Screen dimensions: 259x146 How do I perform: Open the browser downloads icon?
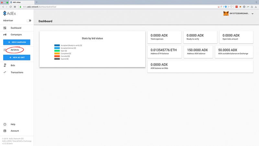point(256,7)
